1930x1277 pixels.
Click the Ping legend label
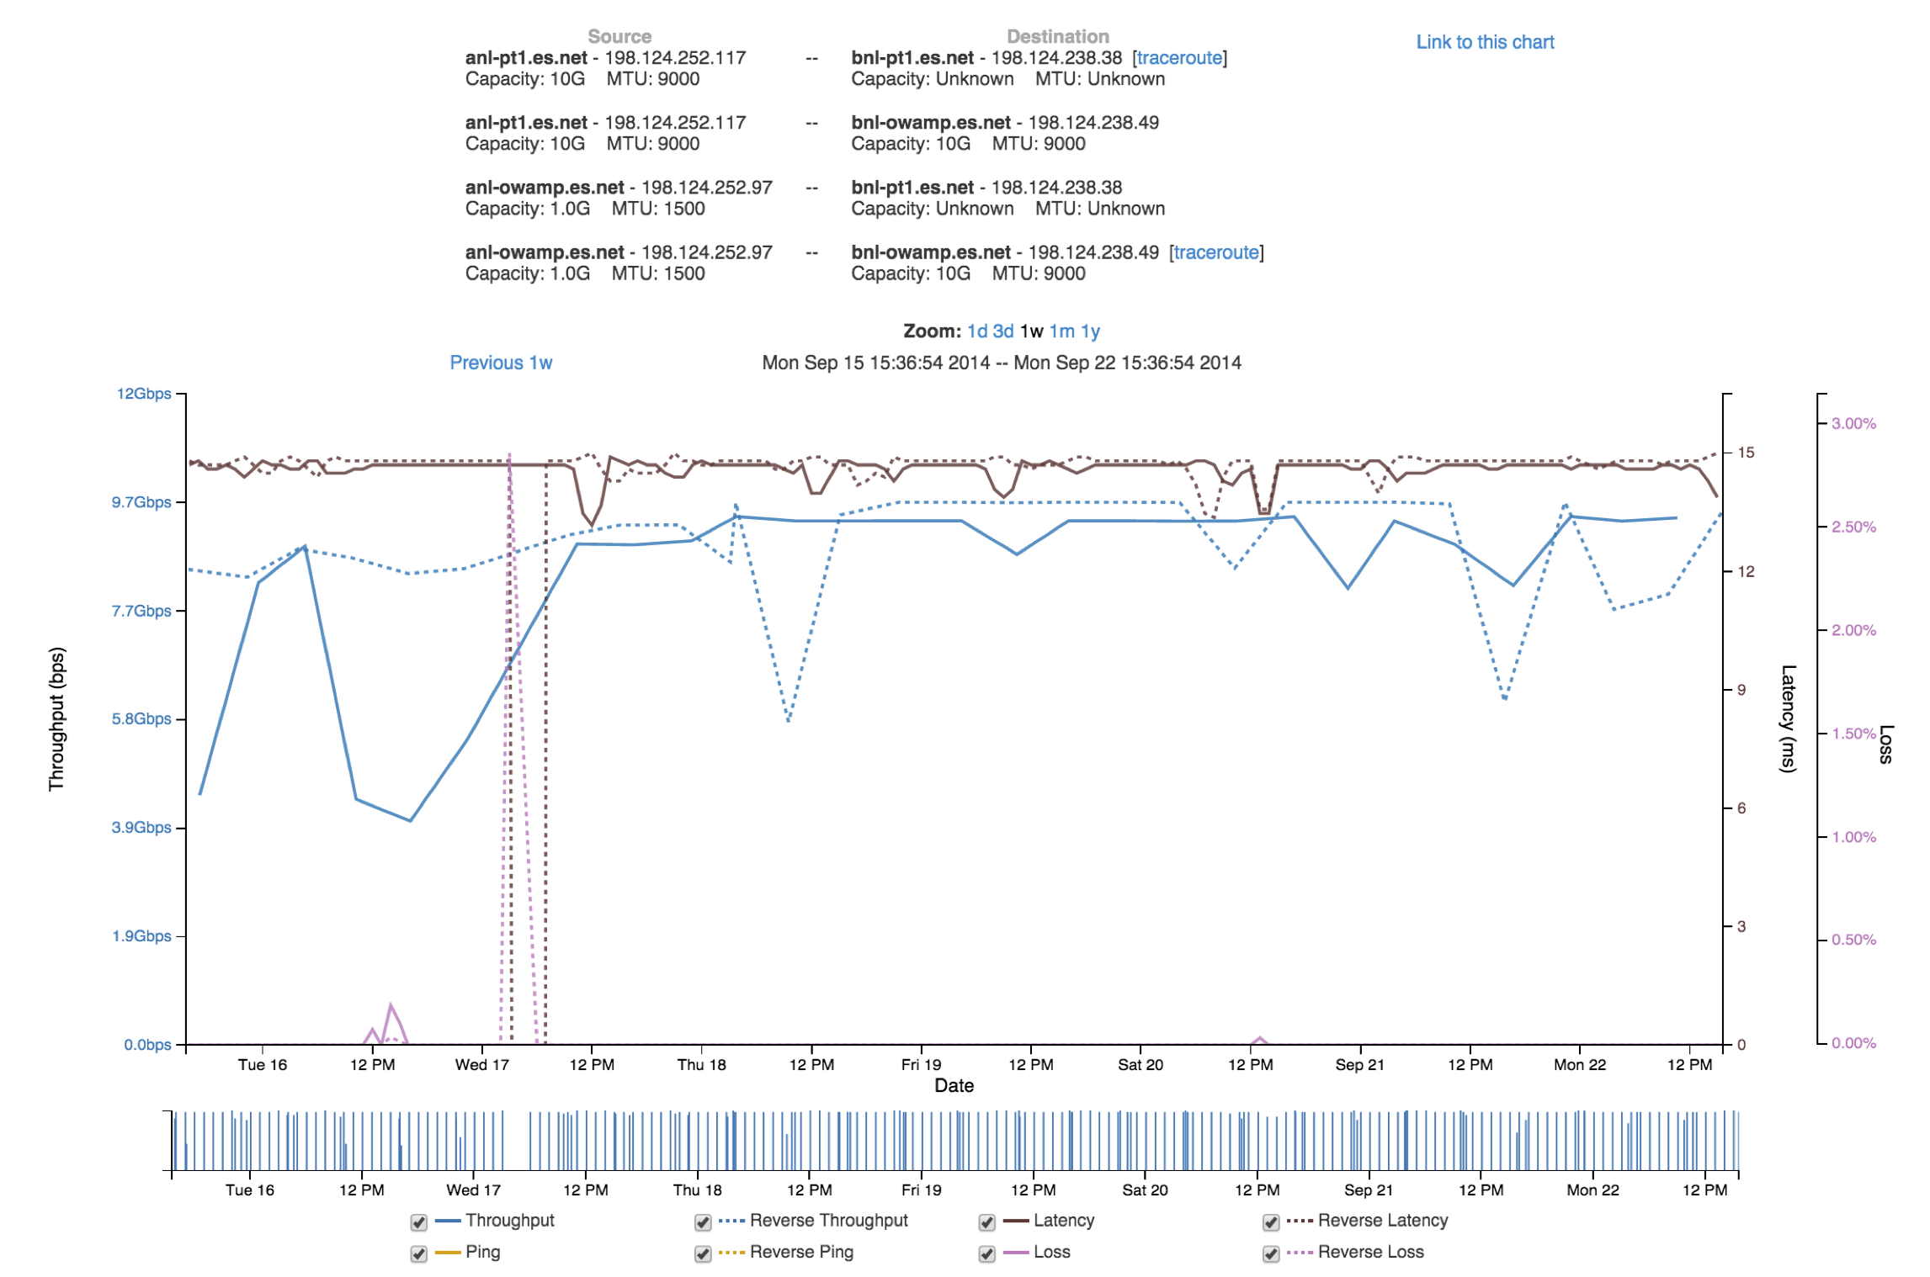(483, 1252)
